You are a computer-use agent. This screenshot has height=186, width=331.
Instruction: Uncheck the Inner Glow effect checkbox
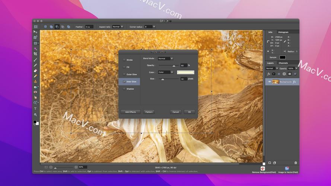(124, 81)
